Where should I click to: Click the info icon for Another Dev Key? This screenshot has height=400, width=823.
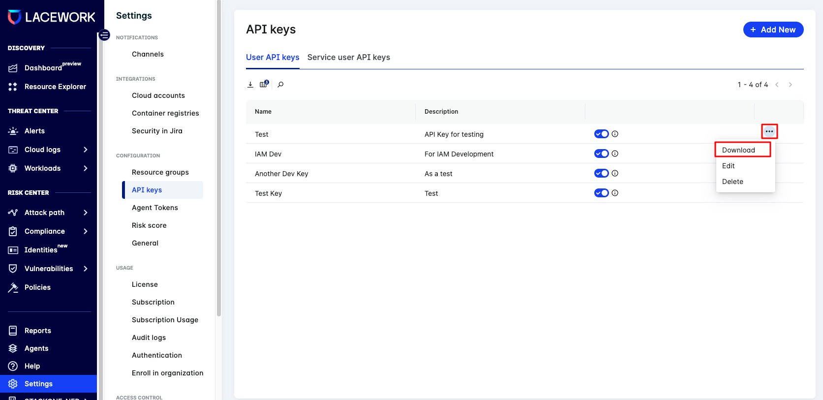point(615,173)
